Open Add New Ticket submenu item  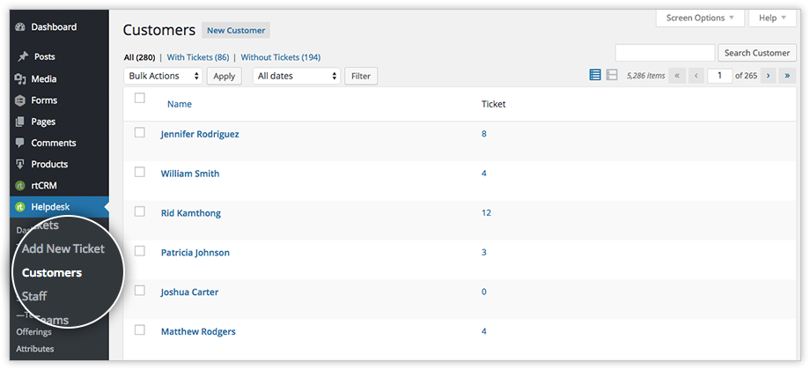pyautogui.click(x=63, y=248)
